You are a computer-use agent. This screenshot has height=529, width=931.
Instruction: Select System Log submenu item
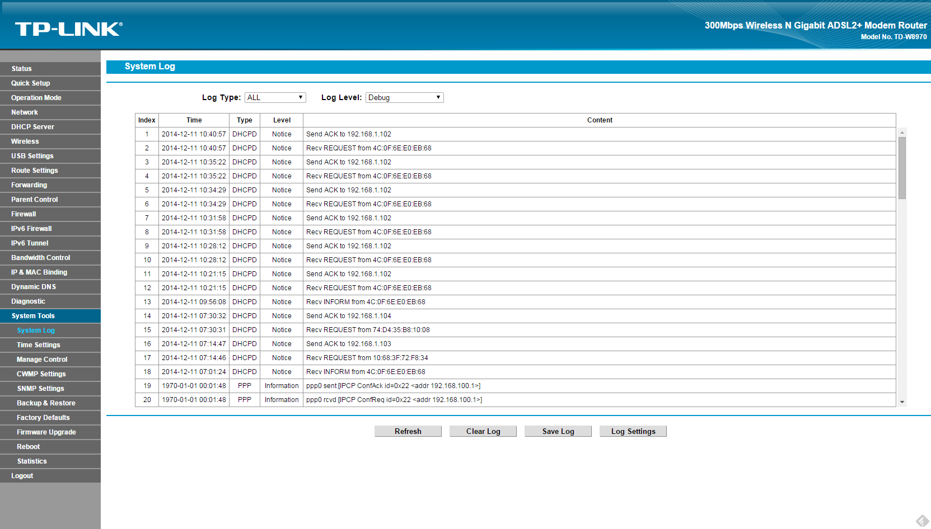50,330
